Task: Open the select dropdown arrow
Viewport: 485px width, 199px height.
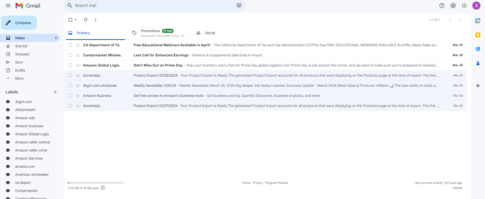Action: point(75,20)
